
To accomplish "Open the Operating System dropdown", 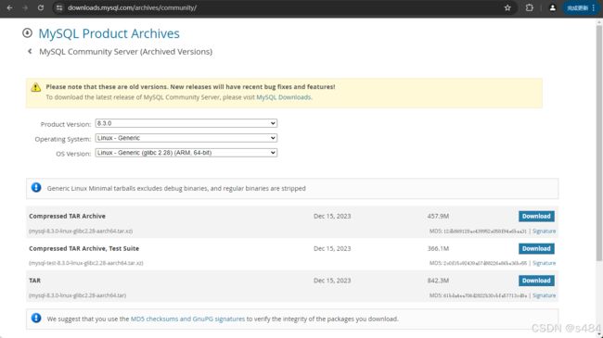I will click(186, 138).
